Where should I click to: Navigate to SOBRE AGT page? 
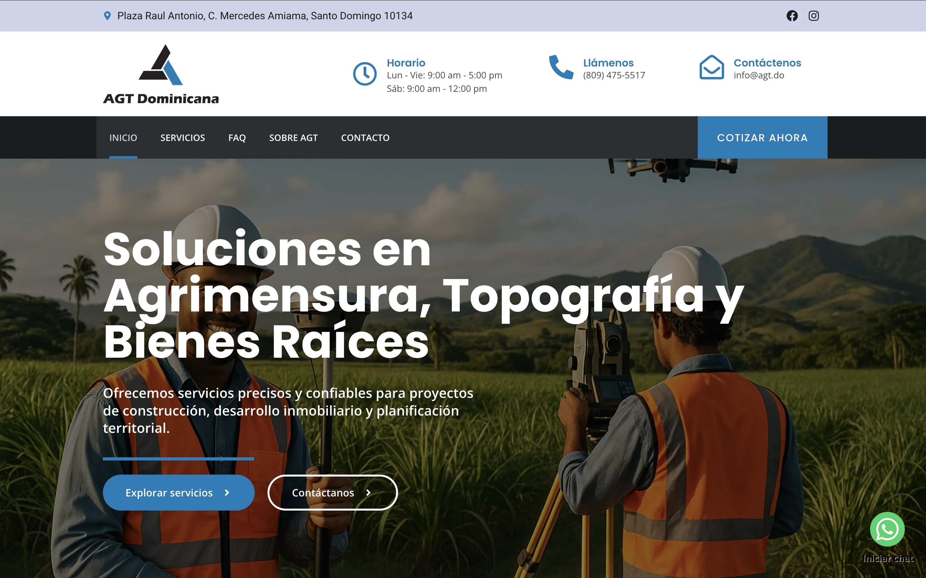pos(293,138)
